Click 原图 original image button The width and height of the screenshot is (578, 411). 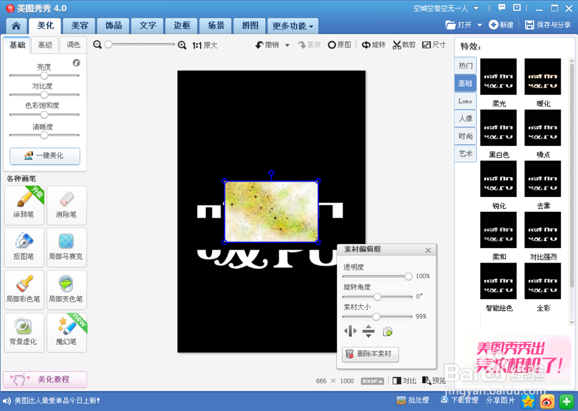coord(339,45)
